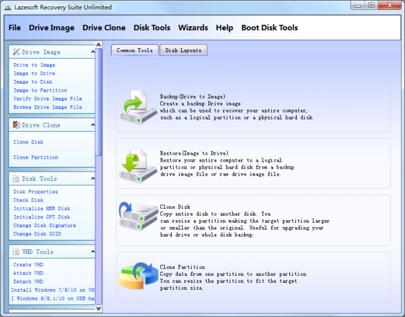Choose Initialize GPT Disk
The width and height of the screenshot is (405, 317).
tap(42, 217)
